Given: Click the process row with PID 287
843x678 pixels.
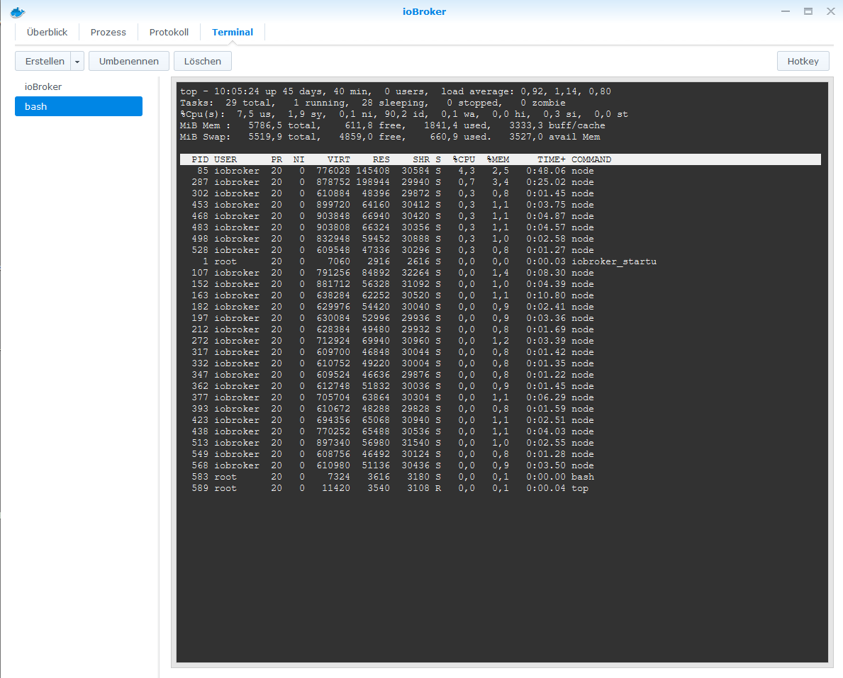Looking at the screenshot, I should [x=500, y=182].
